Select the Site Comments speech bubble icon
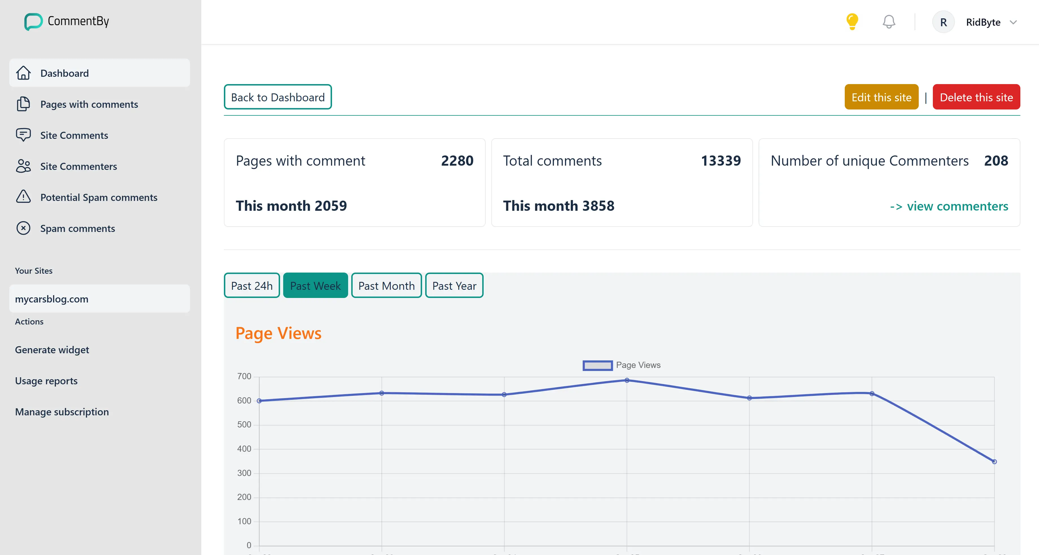Image resolution: width=1039 pixels, height=555 pixels. point(23,135)
